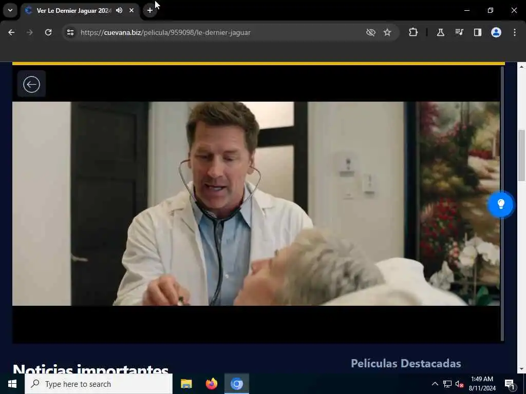Click the page scrollbar up arrow
The height and width of the screenshot is (394, 526).
click(x=521, y=67)
